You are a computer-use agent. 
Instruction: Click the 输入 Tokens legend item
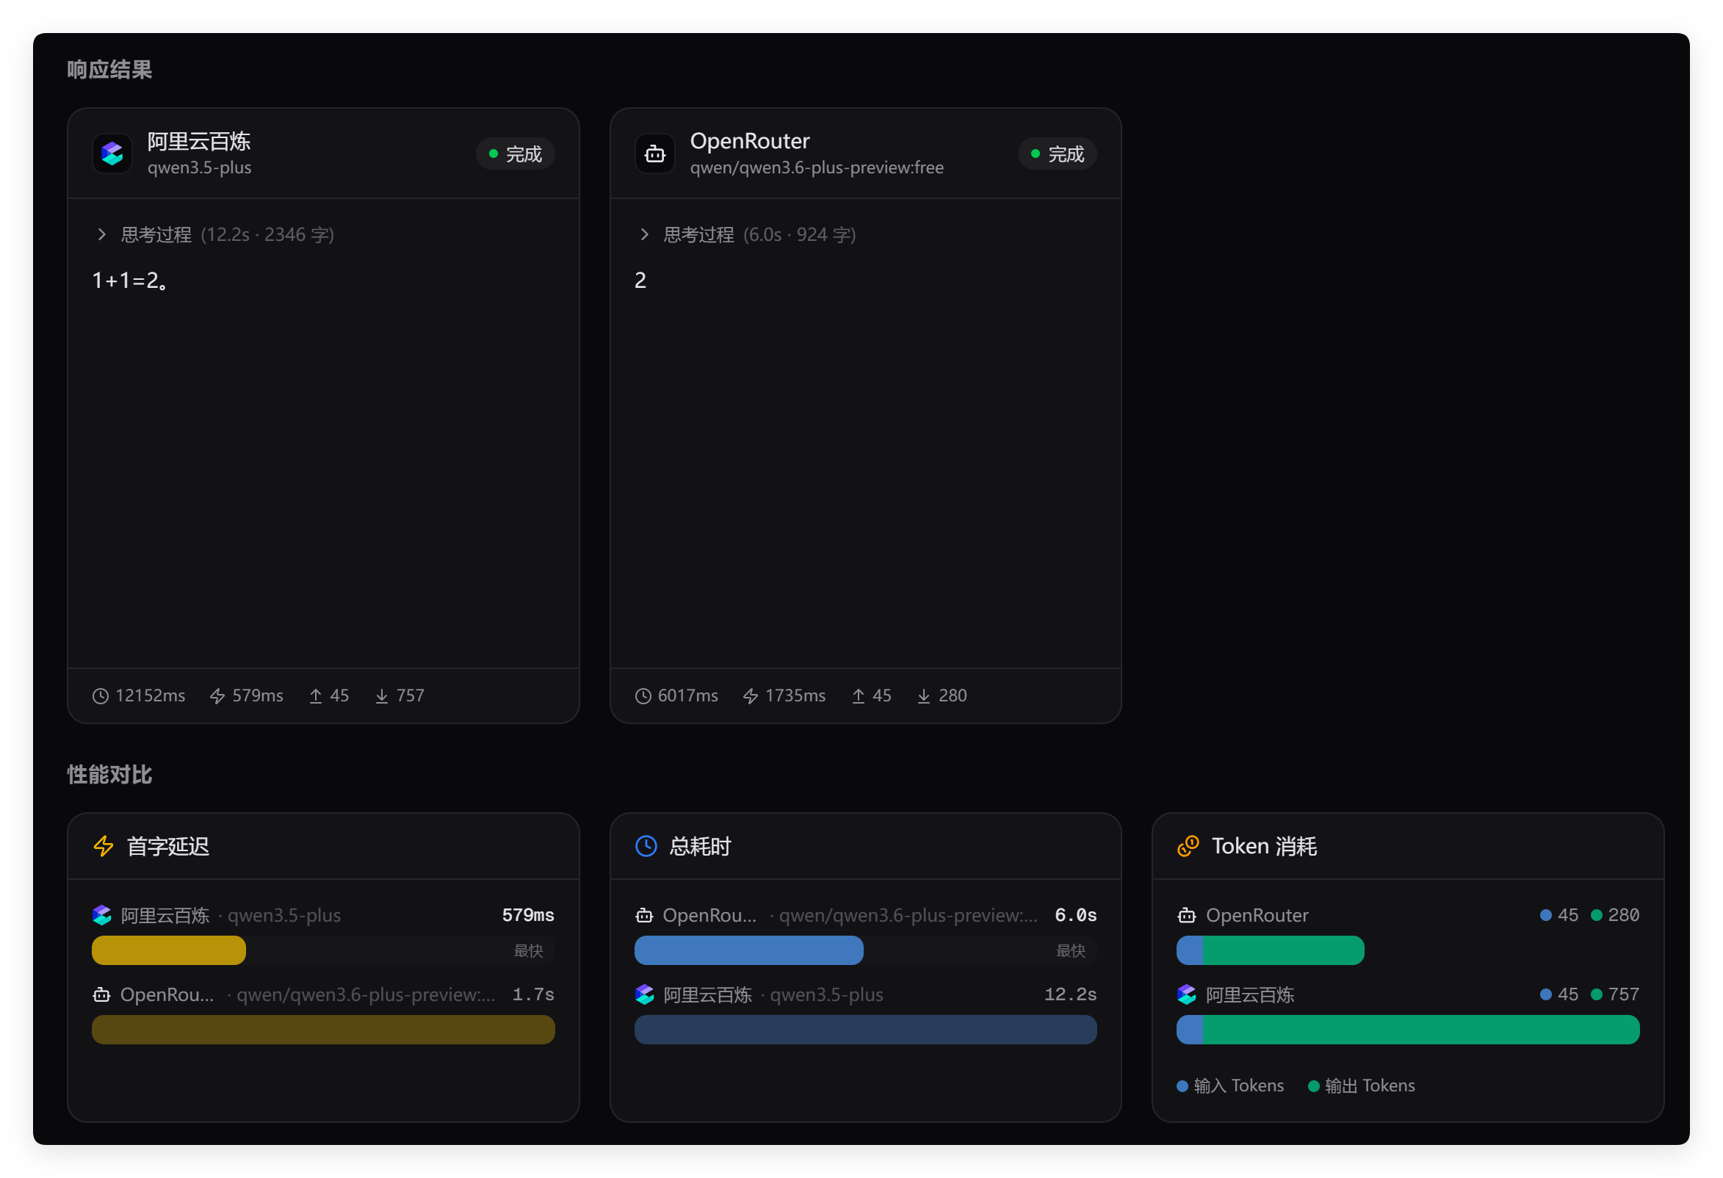tap(1230, 1086)
